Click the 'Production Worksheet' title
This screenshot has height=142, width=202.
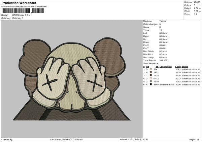tap(19, 3)
